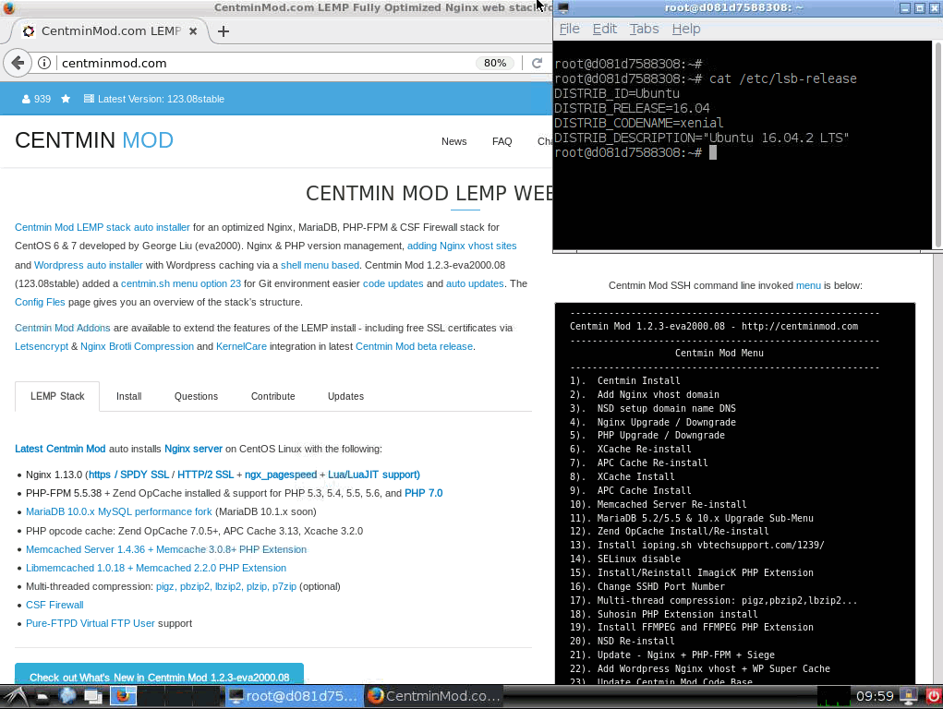This screenshot has width=943, height=709.
Task: Click the PHP 7.0 link
Action: (424, 494)
